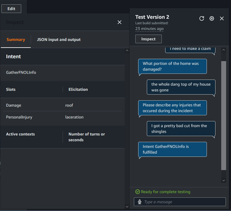Click the microphone icon in message box

(139, 202)
